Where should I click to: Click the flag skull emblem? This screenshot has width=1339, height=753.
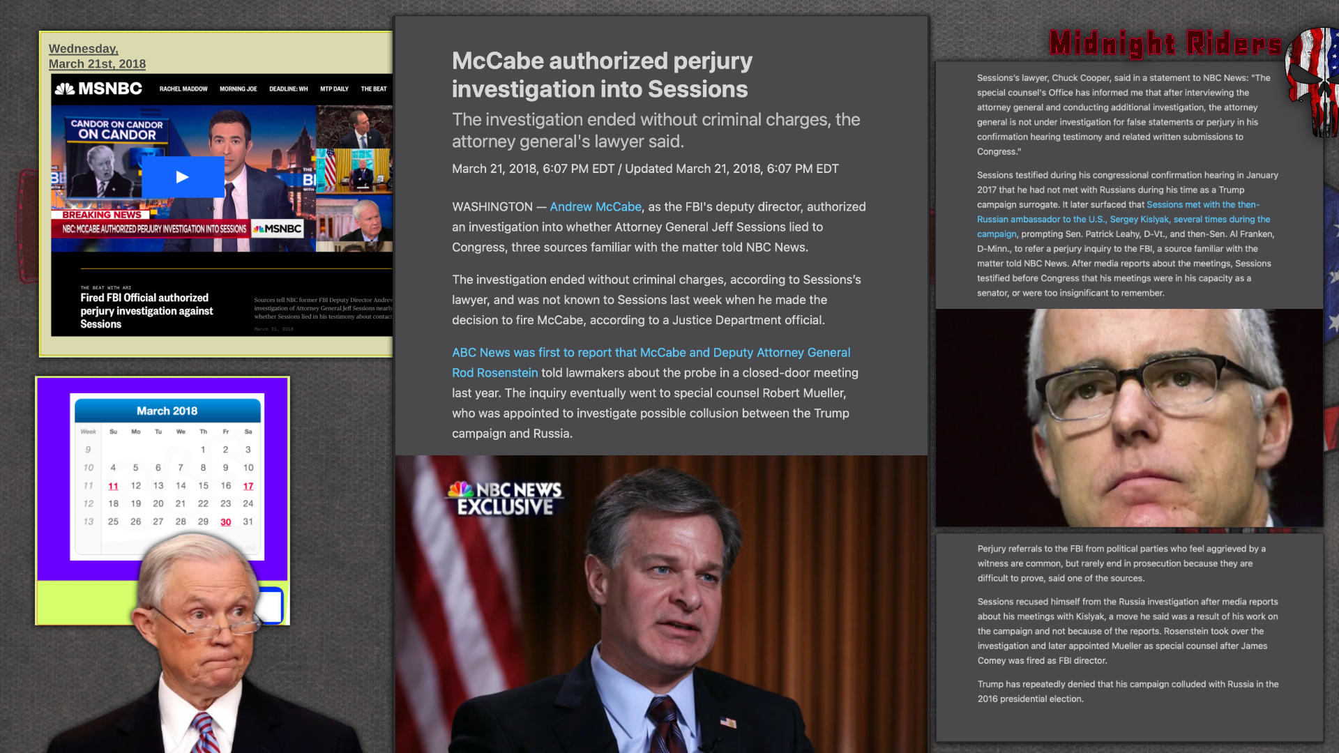tap(1311, 82)
